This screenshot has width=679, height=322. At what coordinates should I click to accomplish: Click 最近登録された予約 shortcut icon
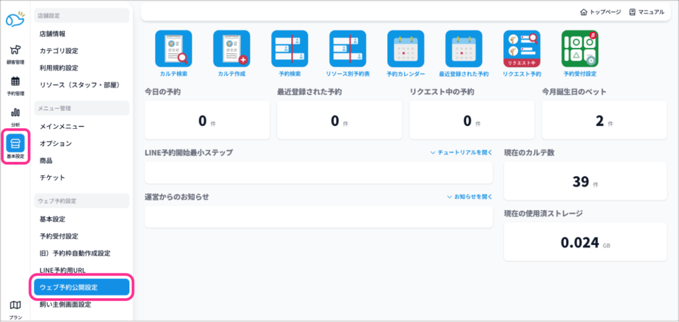[463, 49]
